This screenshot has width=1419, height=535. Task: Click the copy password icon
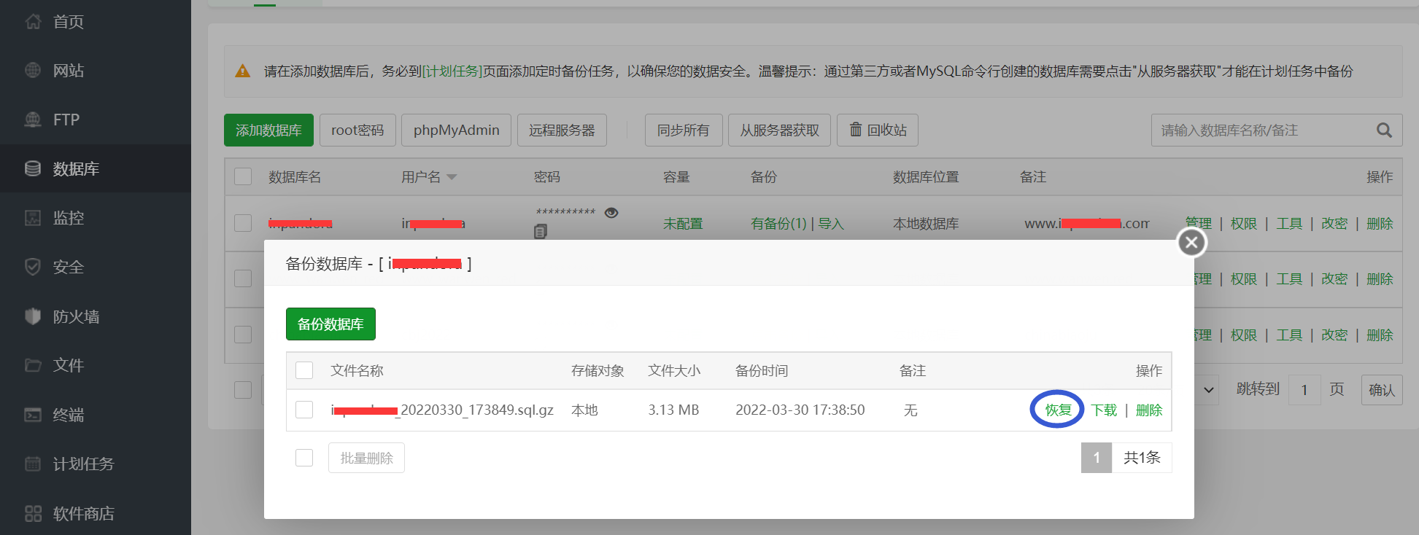pos(540,232)
